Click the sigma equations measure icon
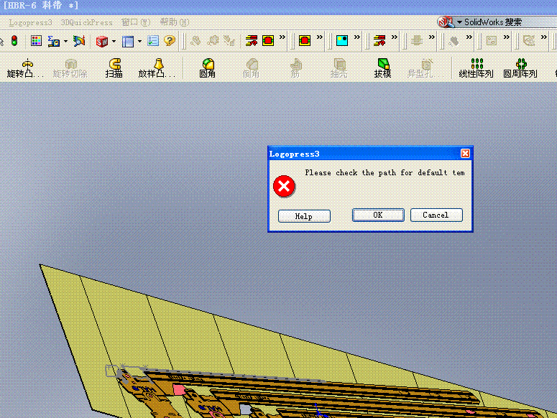This screenshot has height=418, width=557. pos(54,41)
